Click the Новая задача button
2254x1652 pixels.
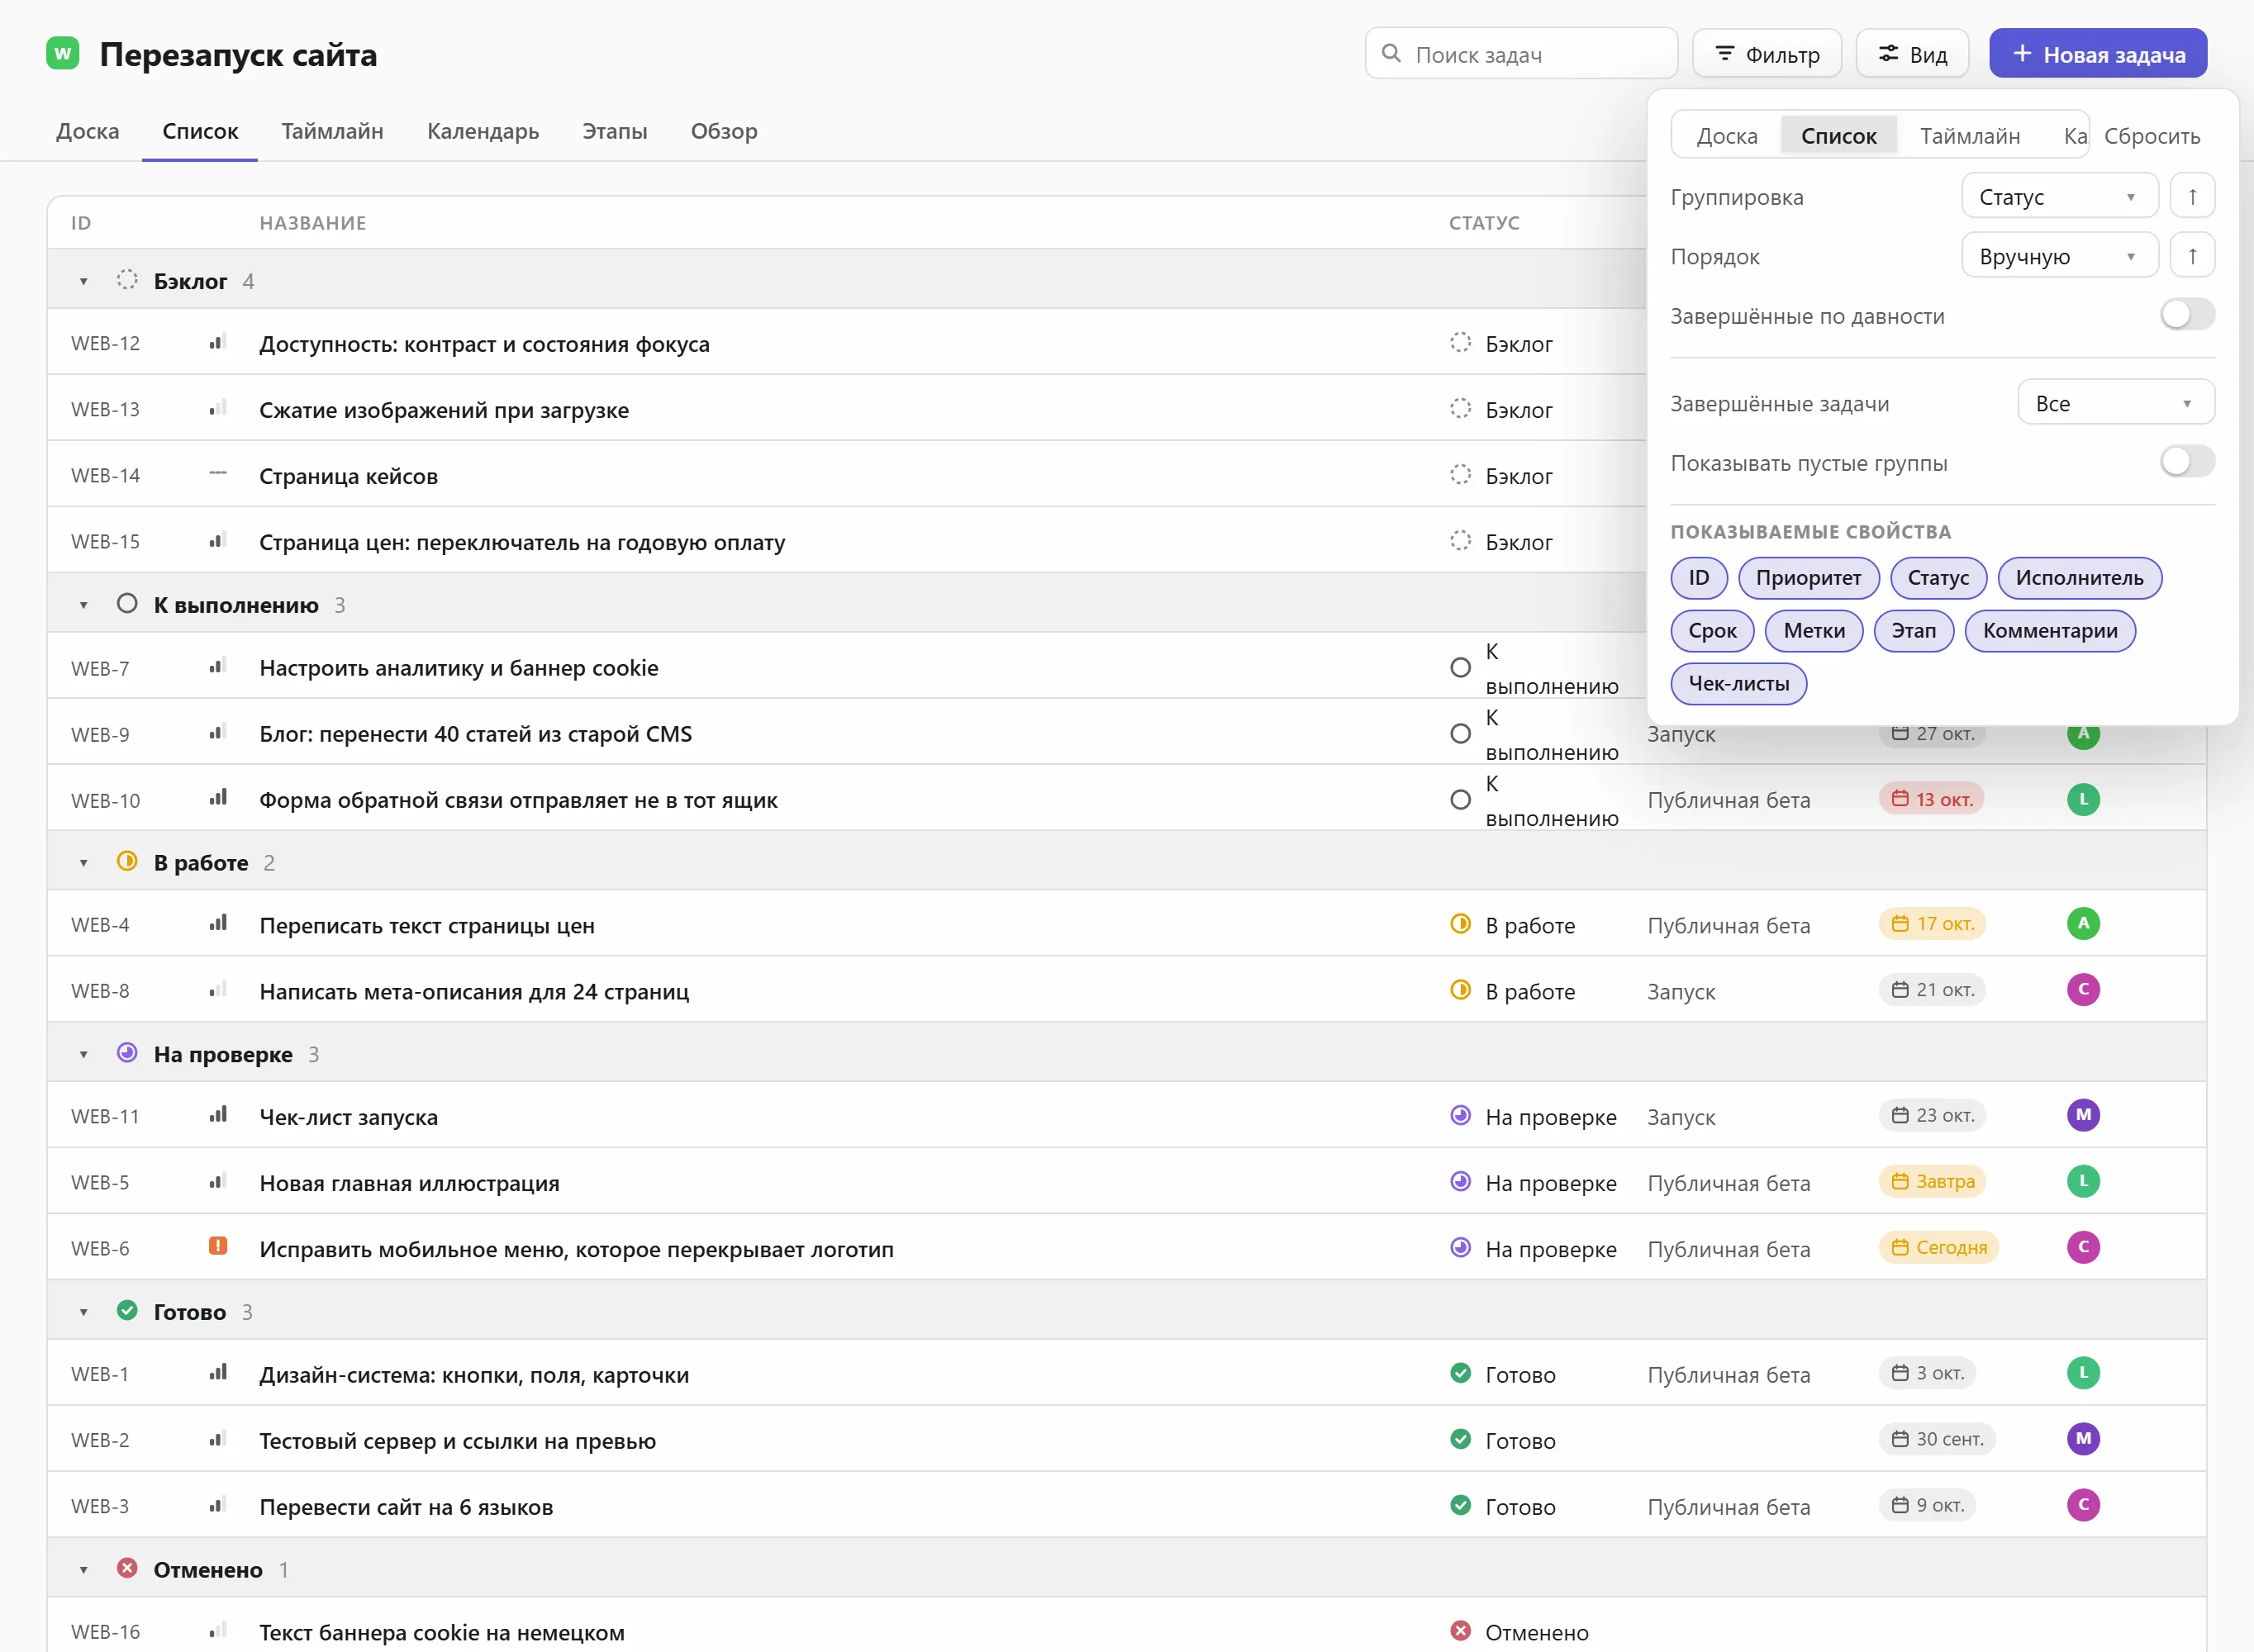click(x=2098, y=54)
